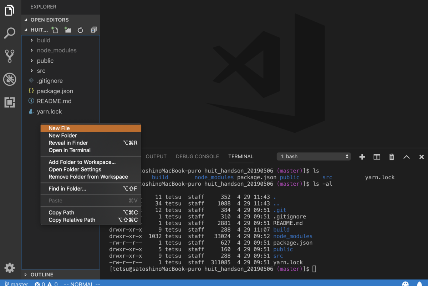Expand the node_modules folder
The width and height of the screenshot is (428, 286).
61,51
